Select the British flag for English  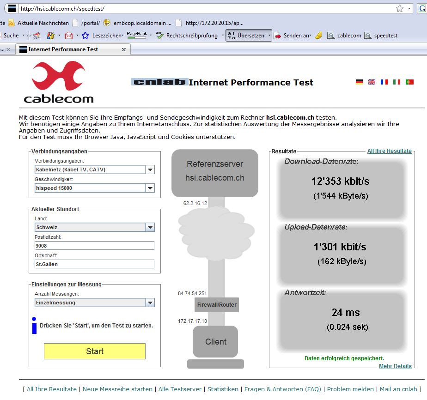(372, 82)
